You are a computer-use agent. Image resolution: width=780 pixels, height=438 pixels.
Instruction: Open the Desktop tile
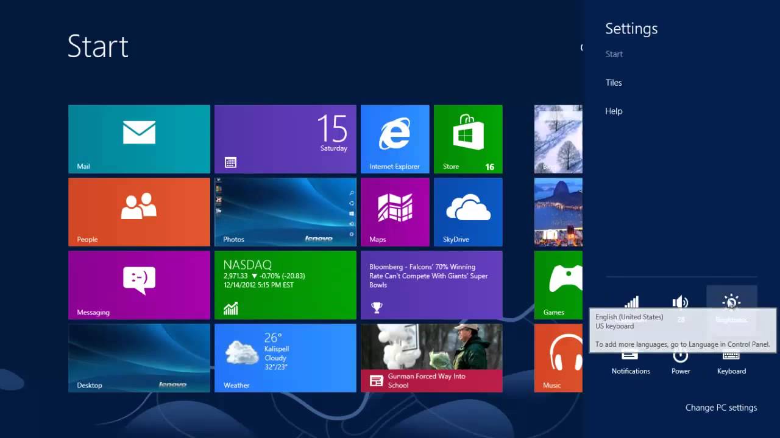tap(139, 358)
